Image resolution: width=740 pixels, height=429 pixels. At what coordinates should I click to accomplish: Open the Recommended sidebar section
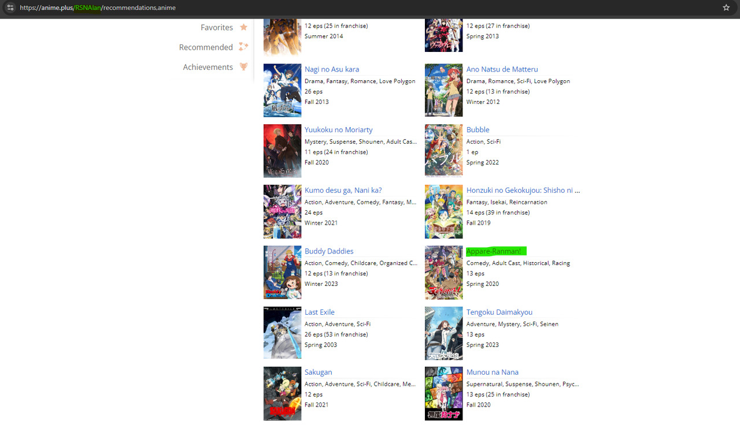click(x=206, y=47)
